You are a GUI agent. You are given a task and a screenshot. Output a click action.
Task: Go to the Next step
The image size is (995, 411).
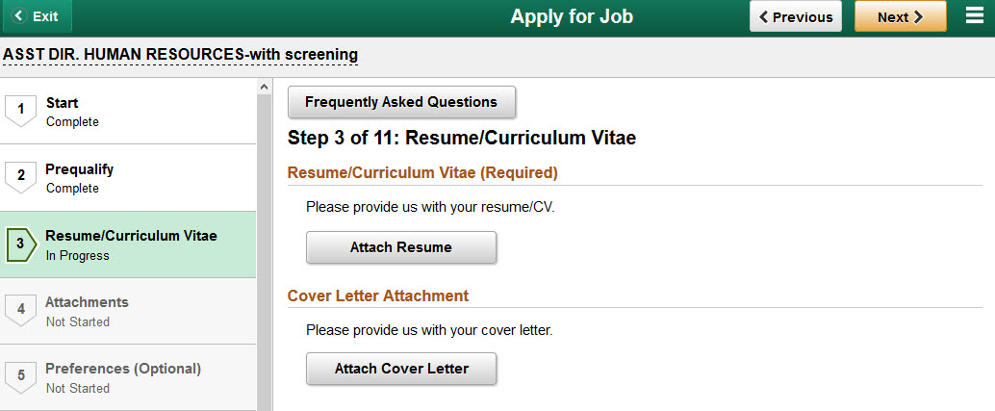tap(901, 16)
